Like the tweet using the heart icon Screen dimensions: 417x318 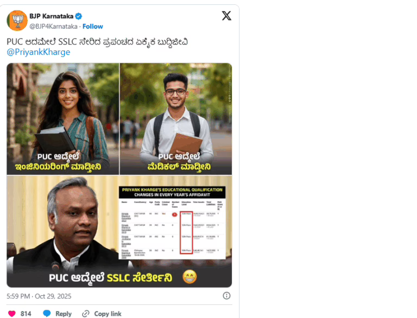click(12, 314)
